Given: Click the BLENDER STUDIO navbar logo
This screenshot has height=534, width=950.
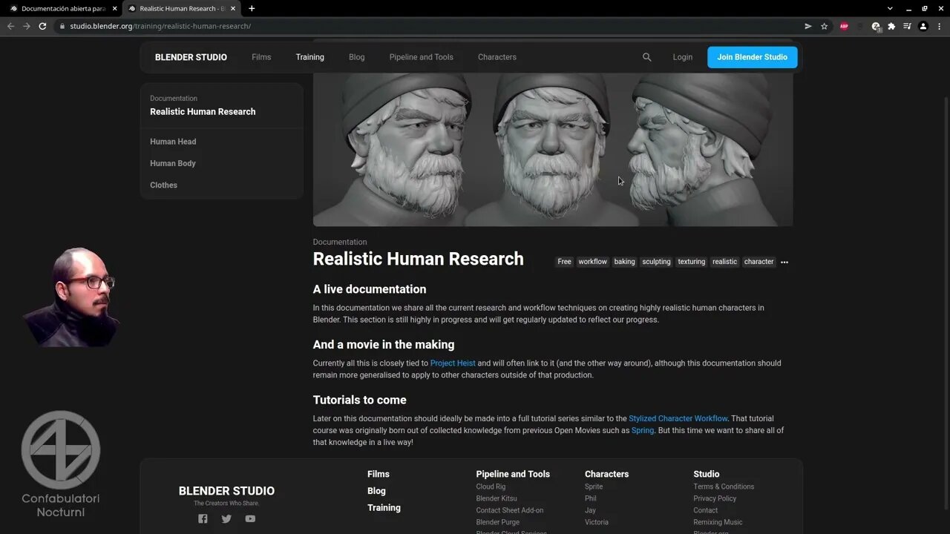Looking at the screenshot, I should 191,57.
